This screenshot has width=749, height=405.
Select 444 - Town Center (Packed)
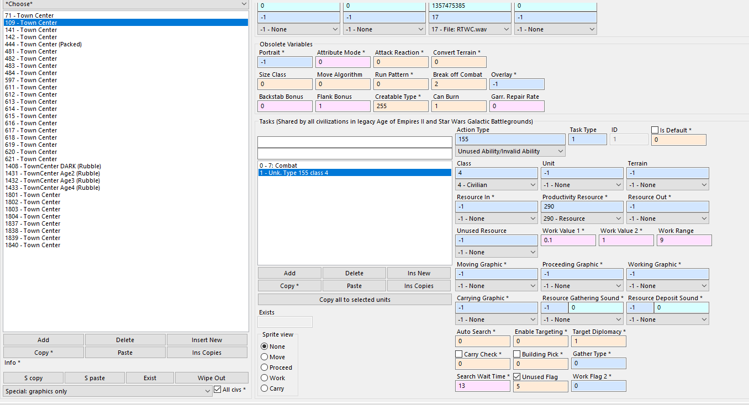[x=126, y=44]
